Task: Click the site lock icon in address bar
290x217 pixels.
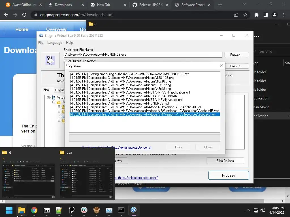Action: (36, 15)
